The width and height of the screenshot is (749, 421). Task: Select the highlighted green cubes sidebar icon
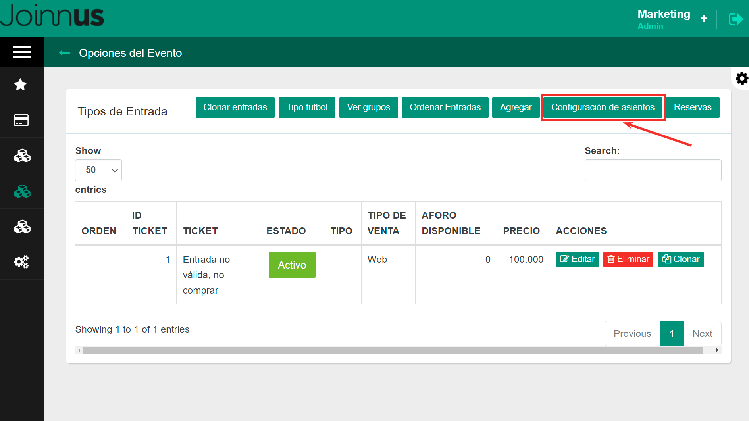[x=22, y=191]
